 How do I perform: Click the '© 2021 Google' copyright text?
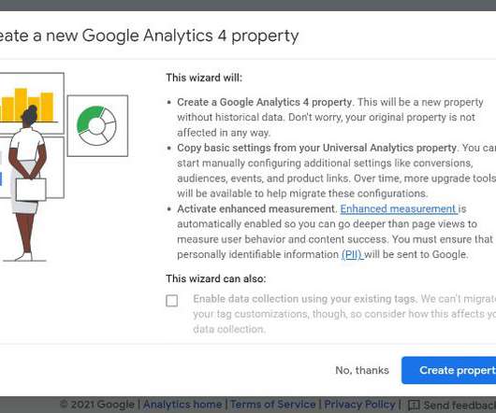point(97,405)
